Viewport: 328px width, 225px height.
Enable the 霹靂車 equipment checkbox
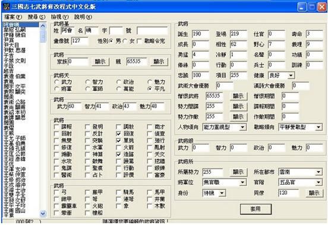(x=56, y=206)
